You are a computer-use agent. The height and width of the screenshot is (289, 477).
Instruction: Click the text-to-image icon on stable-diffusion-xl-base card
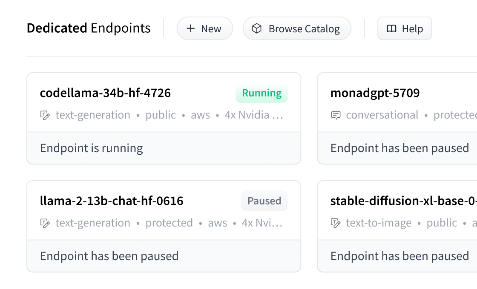336,223
